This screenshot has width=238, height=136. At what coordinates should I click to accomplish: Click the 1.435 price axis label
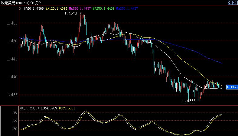(12, 95)
